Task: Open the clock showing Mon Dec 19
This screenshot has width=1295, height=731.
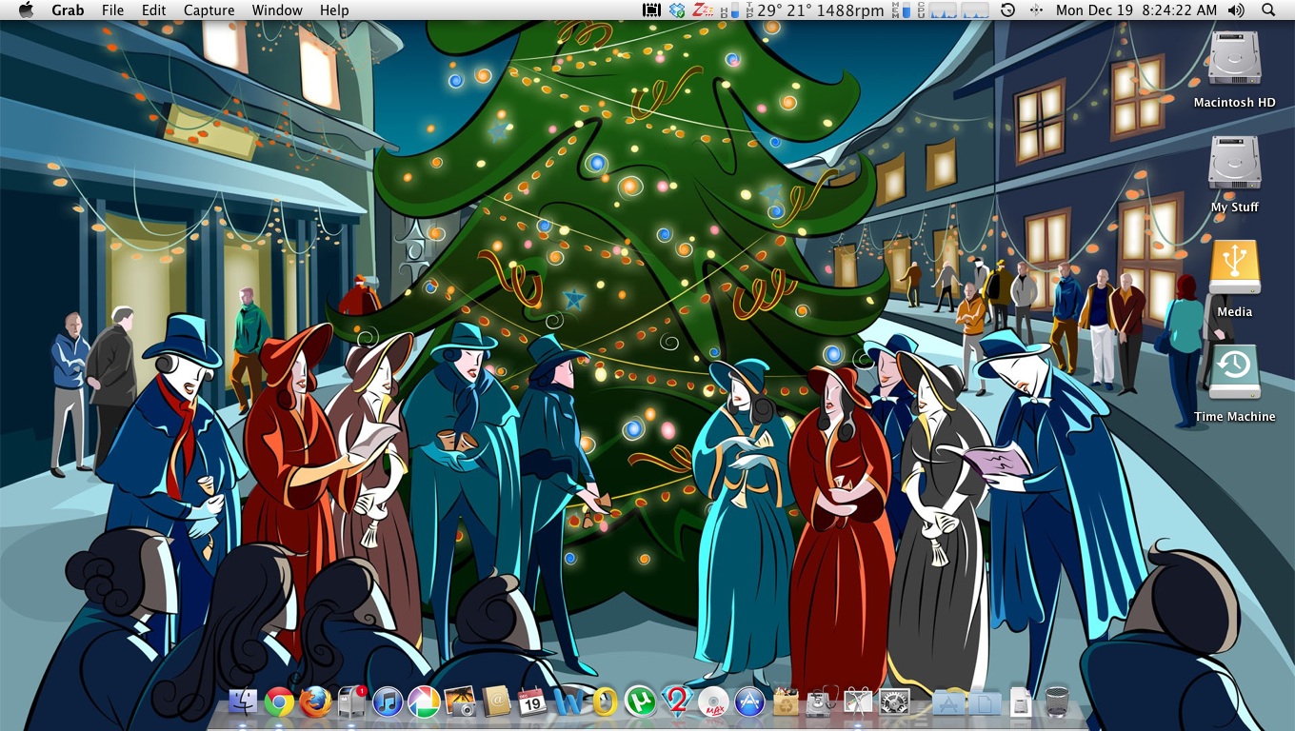Action: (1136, 10)
